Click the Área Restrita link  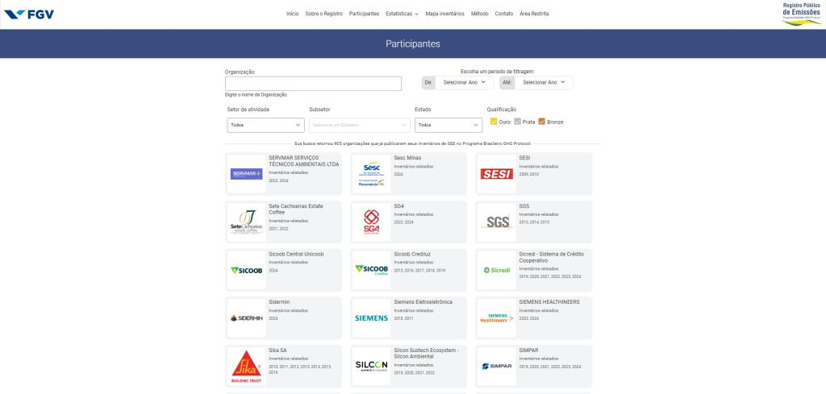pos(534,14)
